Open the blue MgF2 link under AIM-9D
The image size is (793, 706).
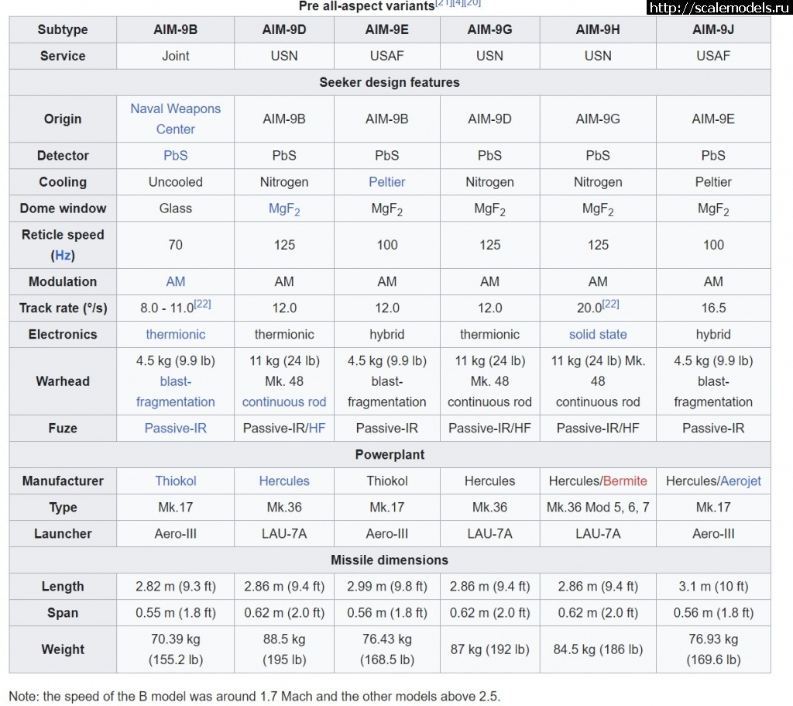click(x=283, y=209)
